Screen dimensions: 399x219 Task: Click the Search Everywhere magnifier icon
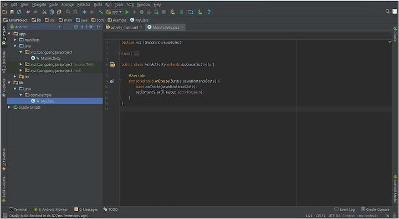(387, 12)
